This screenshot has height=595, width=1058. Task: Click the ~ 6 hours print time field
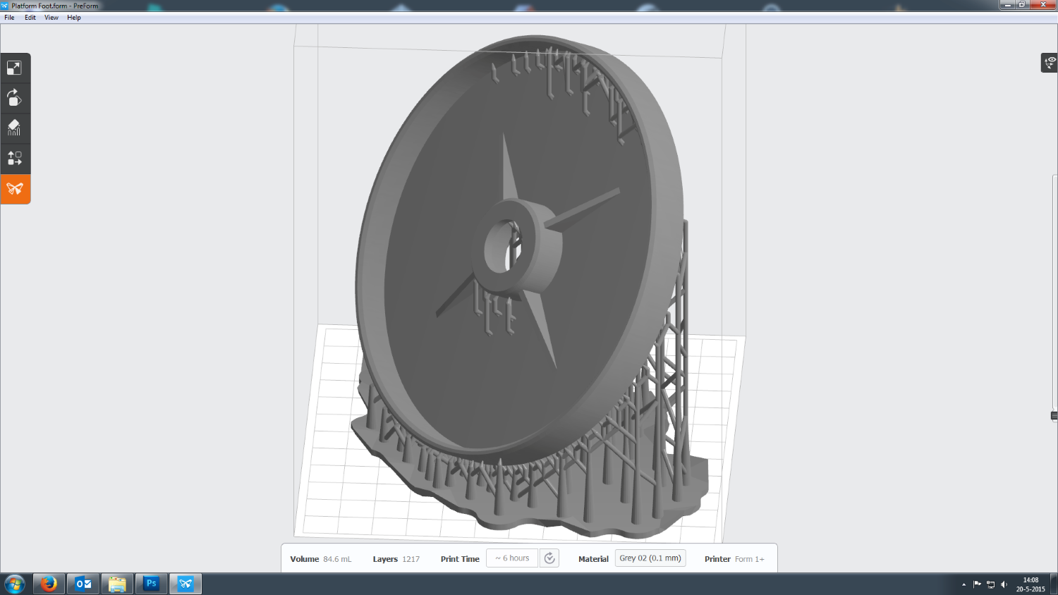tap(512, 558)
